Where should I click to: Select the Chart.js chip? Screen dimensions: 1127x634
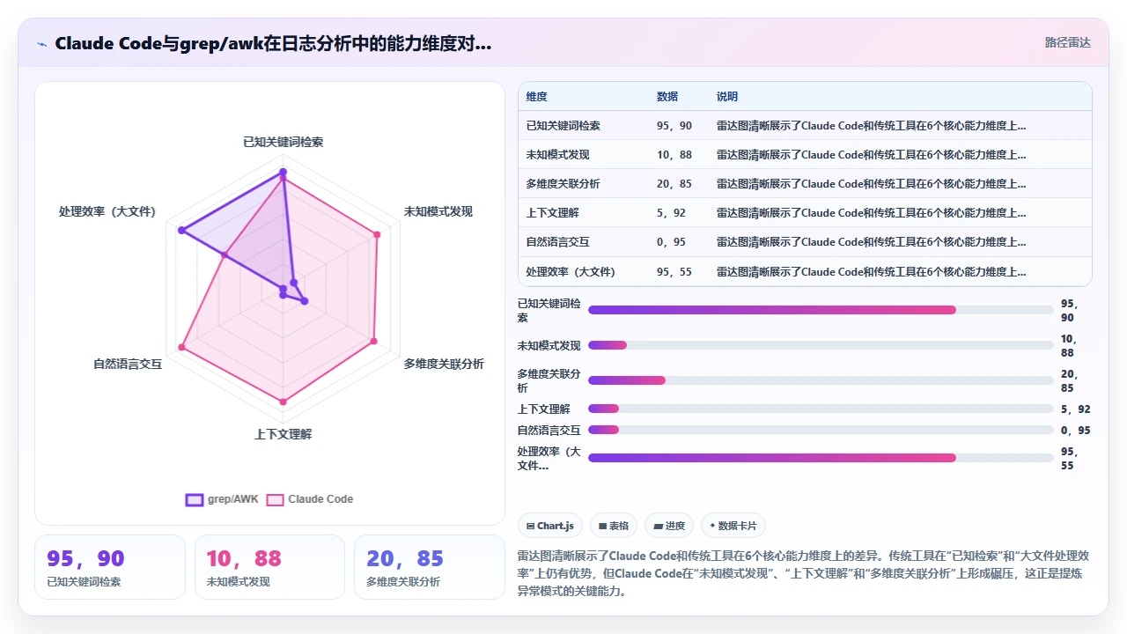549,526
